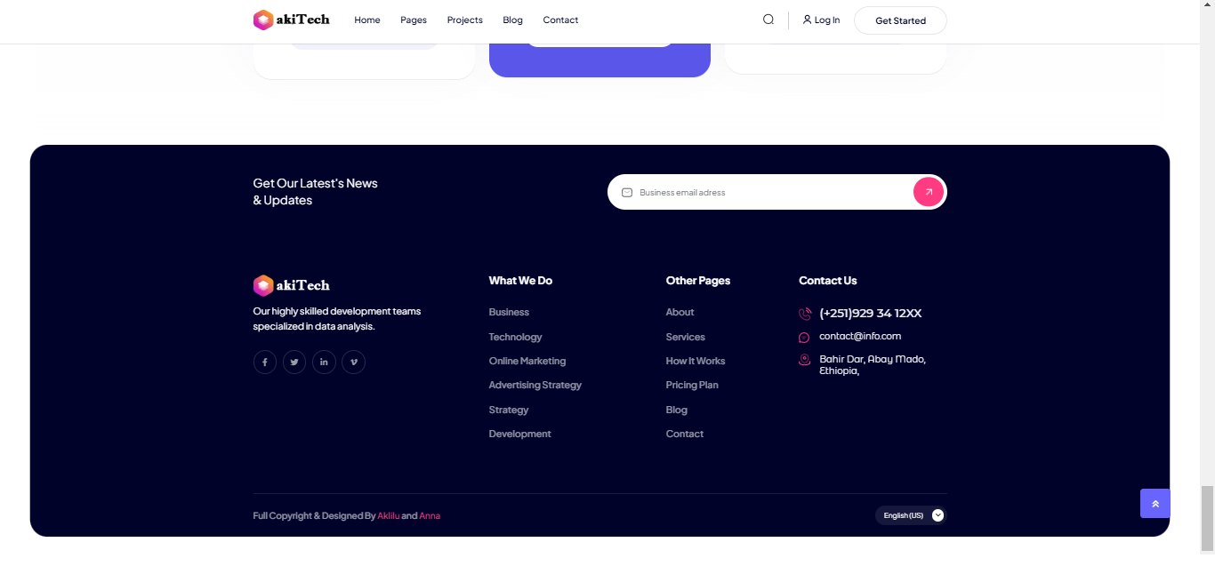Open the Facebook social icon
The height and width of the screenshot is (566, 1215).
pos(265,363)
